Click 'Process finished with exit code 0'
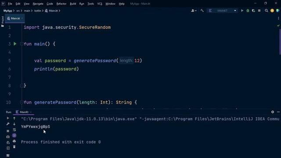281x158 pixels. (61, 142)
